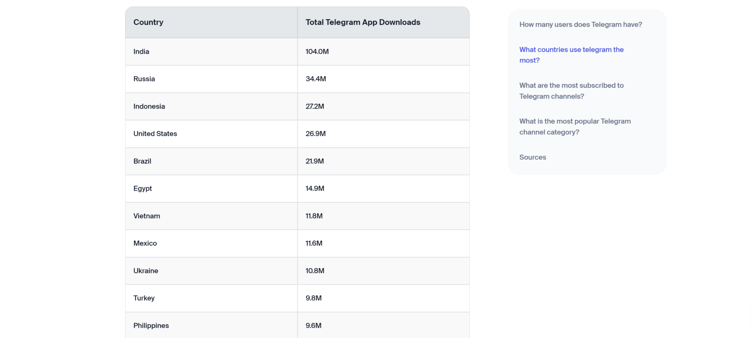Select the Ukraine row label
The width and height of the screenshot is (752, 338).
tap(146, 271)
